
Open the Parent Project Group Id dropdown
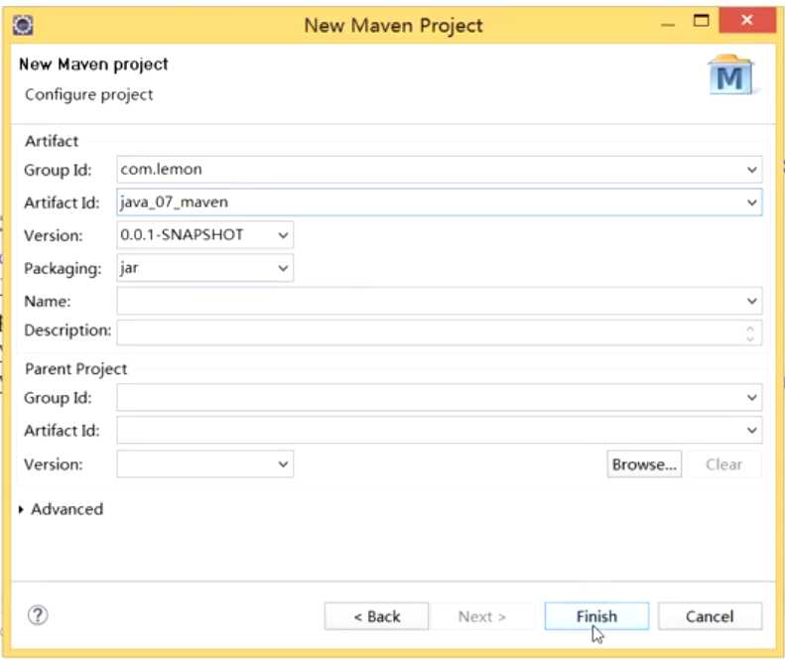click(751, 398)
